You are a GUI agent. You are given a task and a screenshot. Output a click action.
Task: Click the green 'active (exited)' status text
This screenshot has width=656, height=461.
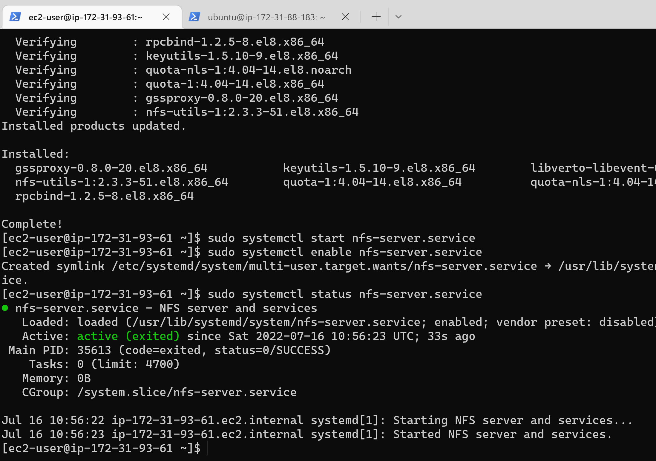(128, 336)
